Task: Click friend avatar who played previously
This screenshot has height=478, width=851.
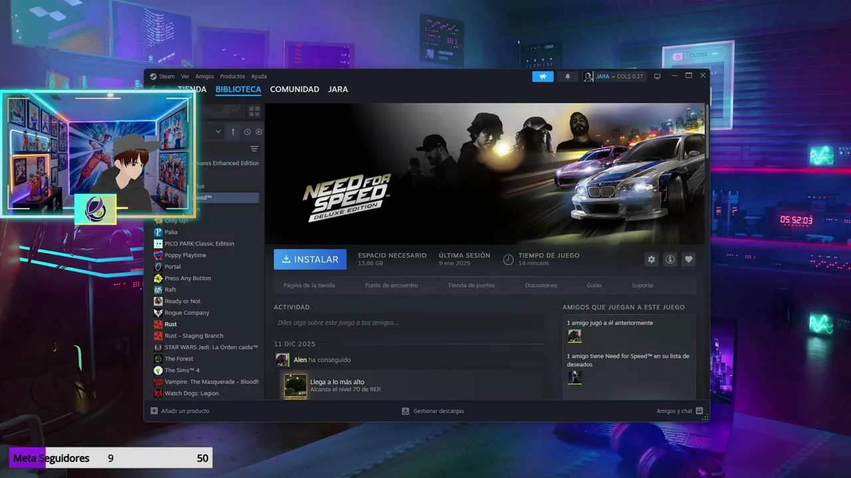Action: [x=574, y=336]
